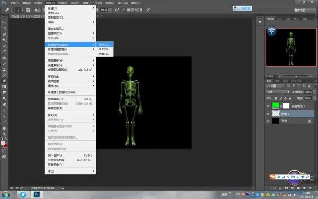Switch to the 历史记录 panel tab
The height and width of the screenshot is (199, 318).
(296, 81)
